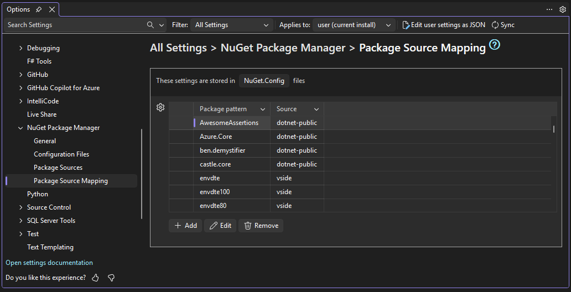Select the ben.demystifier row
This screenshot has width=571, height=292.
pyautogui.click(x=360, y=150)
